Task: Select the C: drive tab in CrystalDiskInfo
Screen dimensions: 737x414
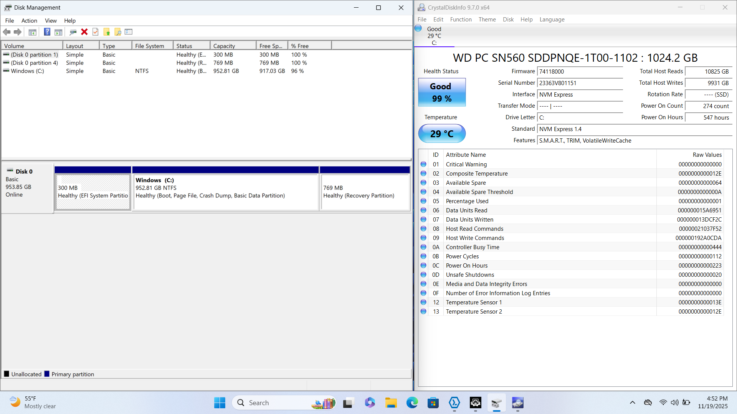Action: 434,36
